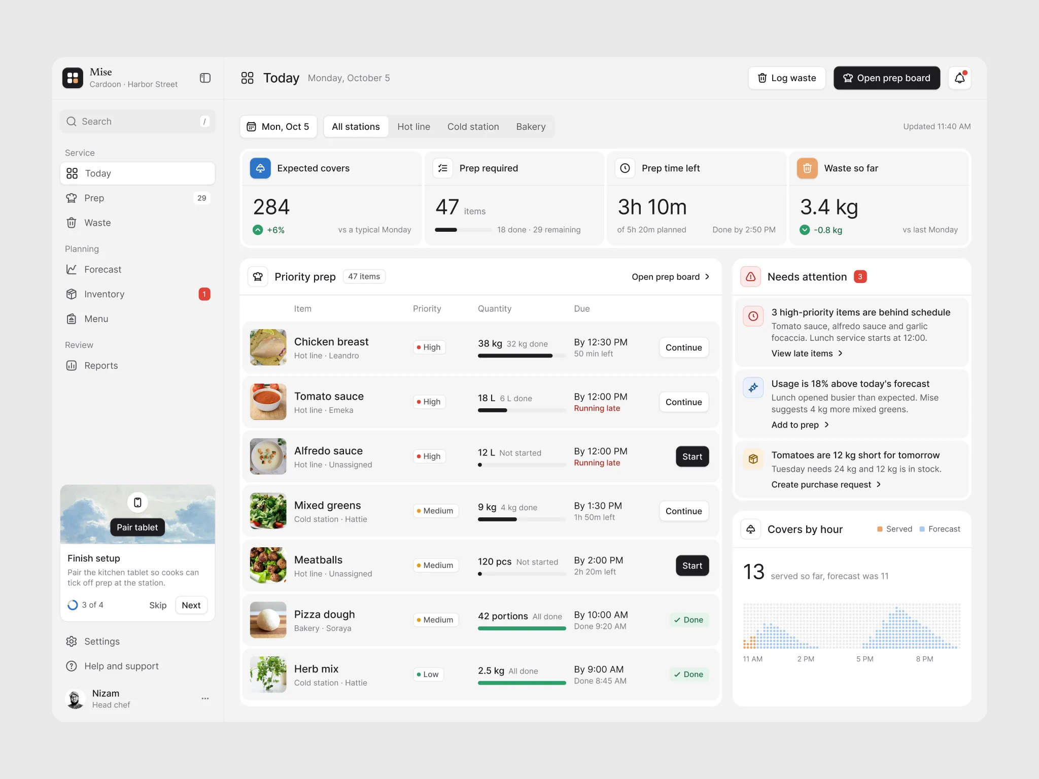Click the tablet icon on setup card
Image resolution: width=1039 pixels, height=779 pixels.
coord(137,502)
